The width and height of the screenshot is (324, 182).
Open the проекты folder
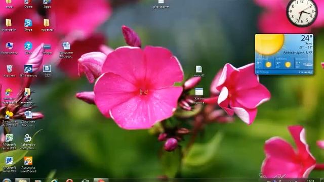(x=47, y=25)
